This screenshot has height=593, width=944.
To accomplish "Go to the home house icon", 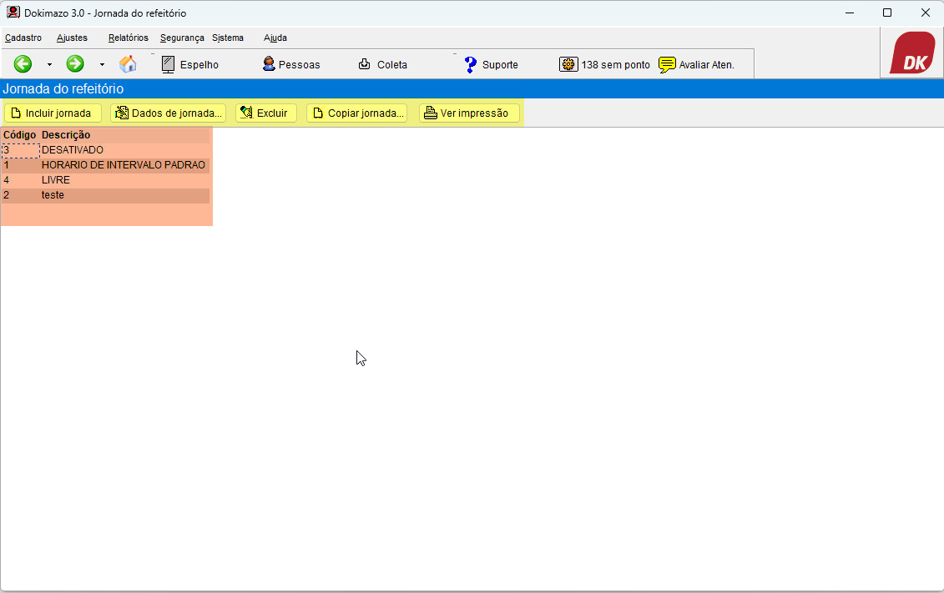I will pyautogui.click(x=128, y=64).
